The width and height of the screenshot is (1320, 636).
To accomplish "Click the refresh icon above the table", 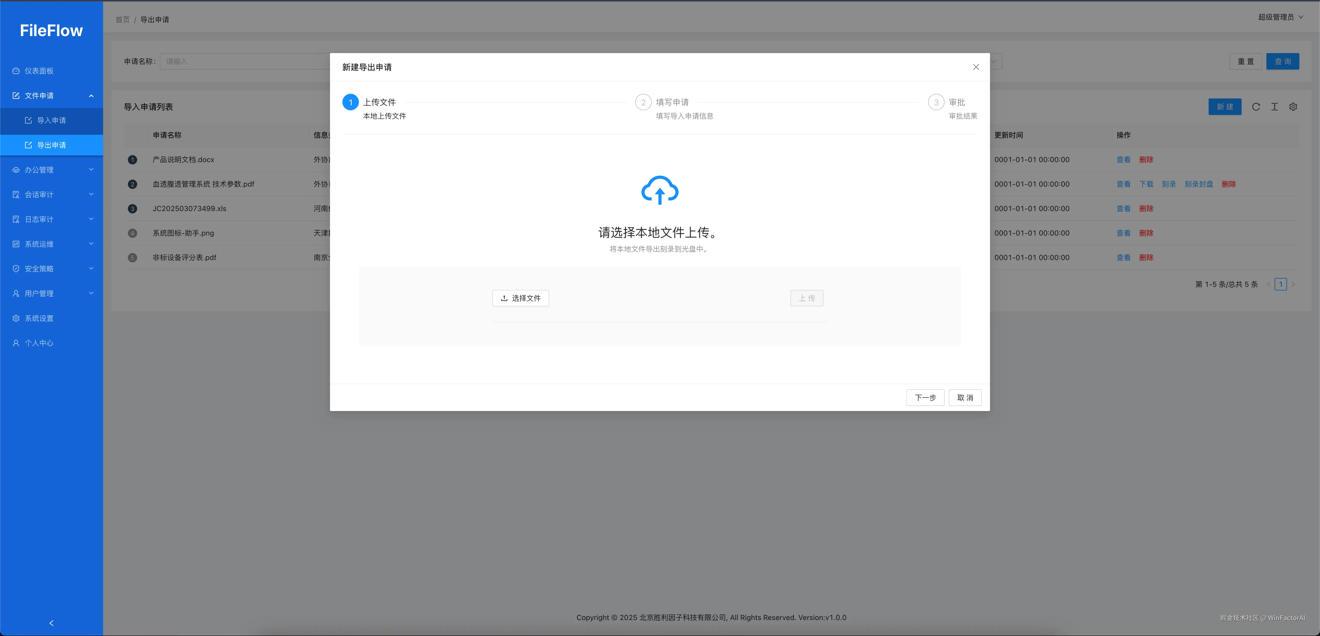I will pos(1256,106).
